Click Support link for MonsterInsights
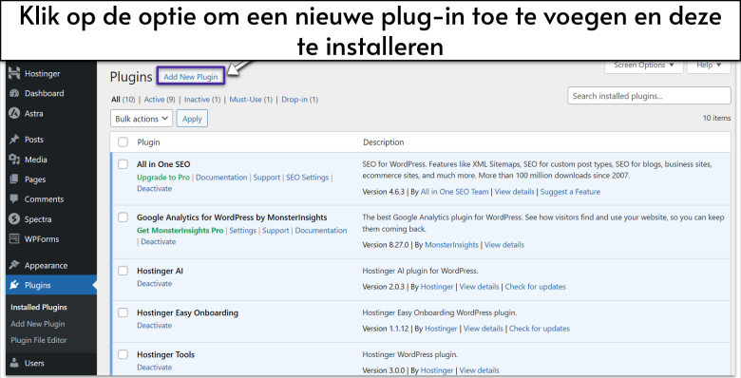741x378 pixels. click(275, 231)
